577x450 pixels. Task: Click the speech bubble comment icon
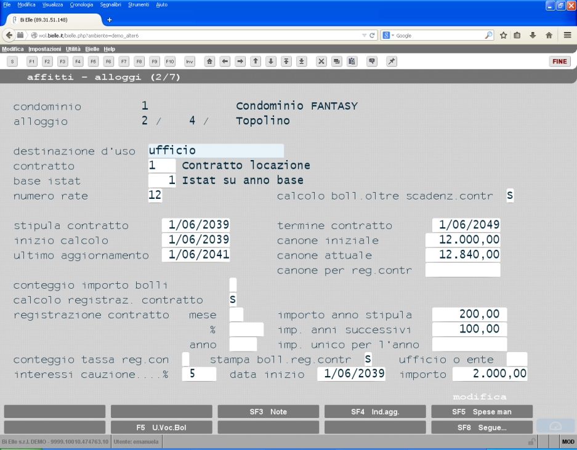pyautogui.click(x=372, y=62)
